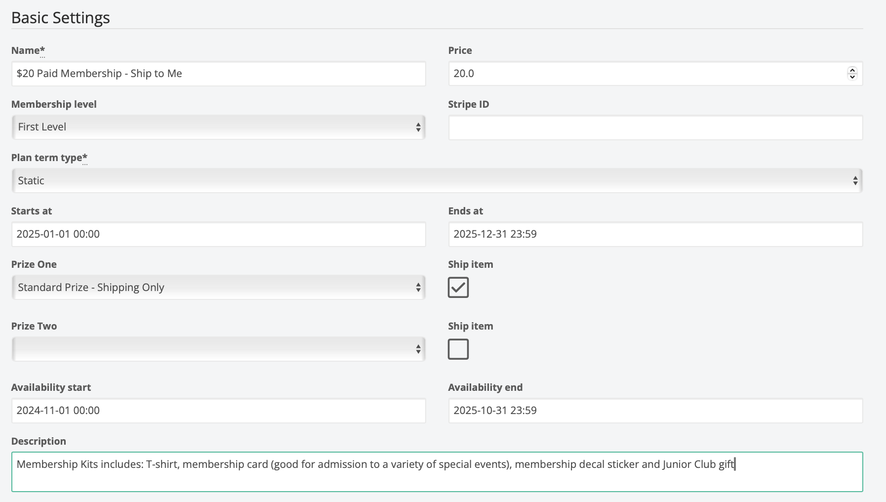Enable Ship item for Prize Two
The width and height of the screenshot is (886, 502).
pos(458,349)
